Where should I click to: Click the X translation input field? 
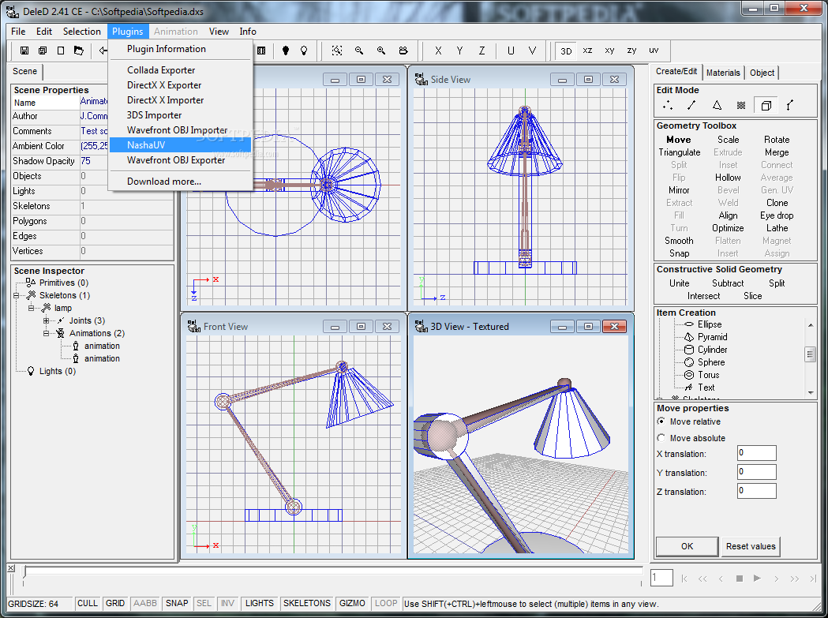coord(757,453)
